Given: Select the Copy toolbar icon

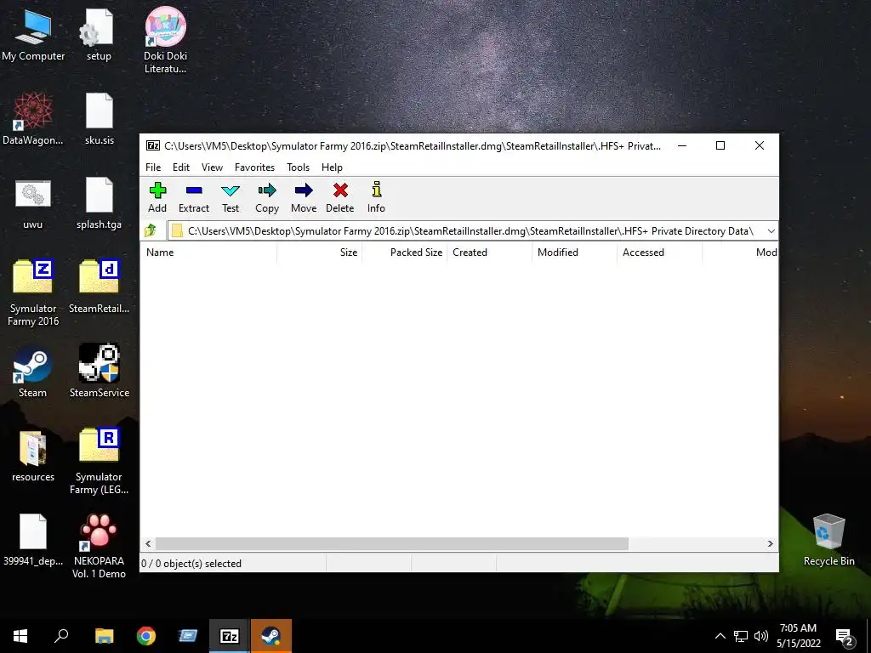Looking at the screenshot, I should point(266,197).
